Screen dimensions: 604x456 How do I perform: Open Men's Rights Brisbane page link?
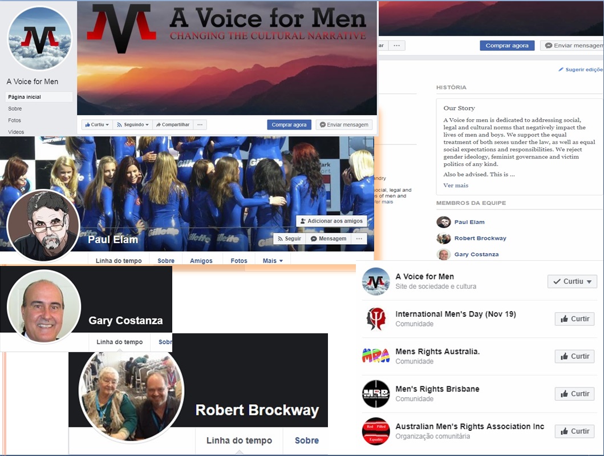[437, 389]
